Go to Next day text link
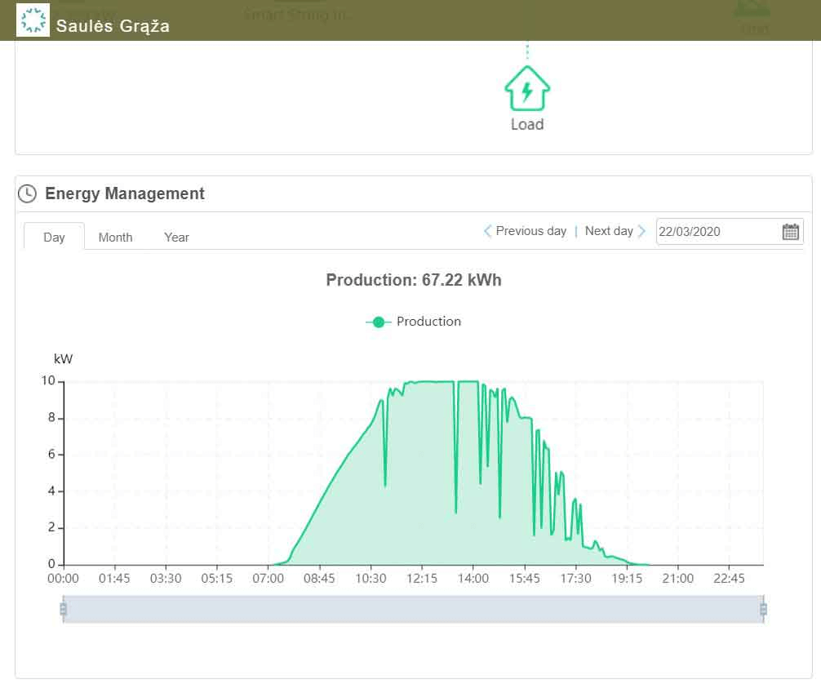The width and height of the screenshot is (821, 693). tap(609, 231)
